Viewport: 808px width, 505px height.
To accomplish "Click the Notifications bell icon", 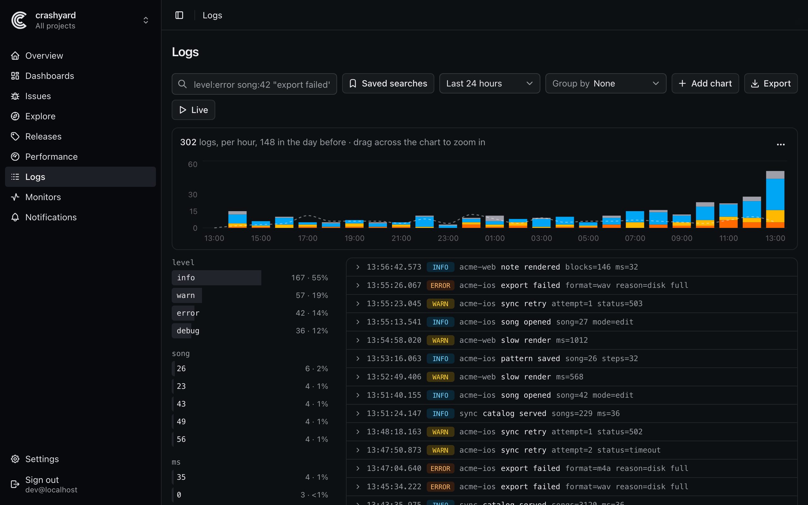I will click(15, 217).
